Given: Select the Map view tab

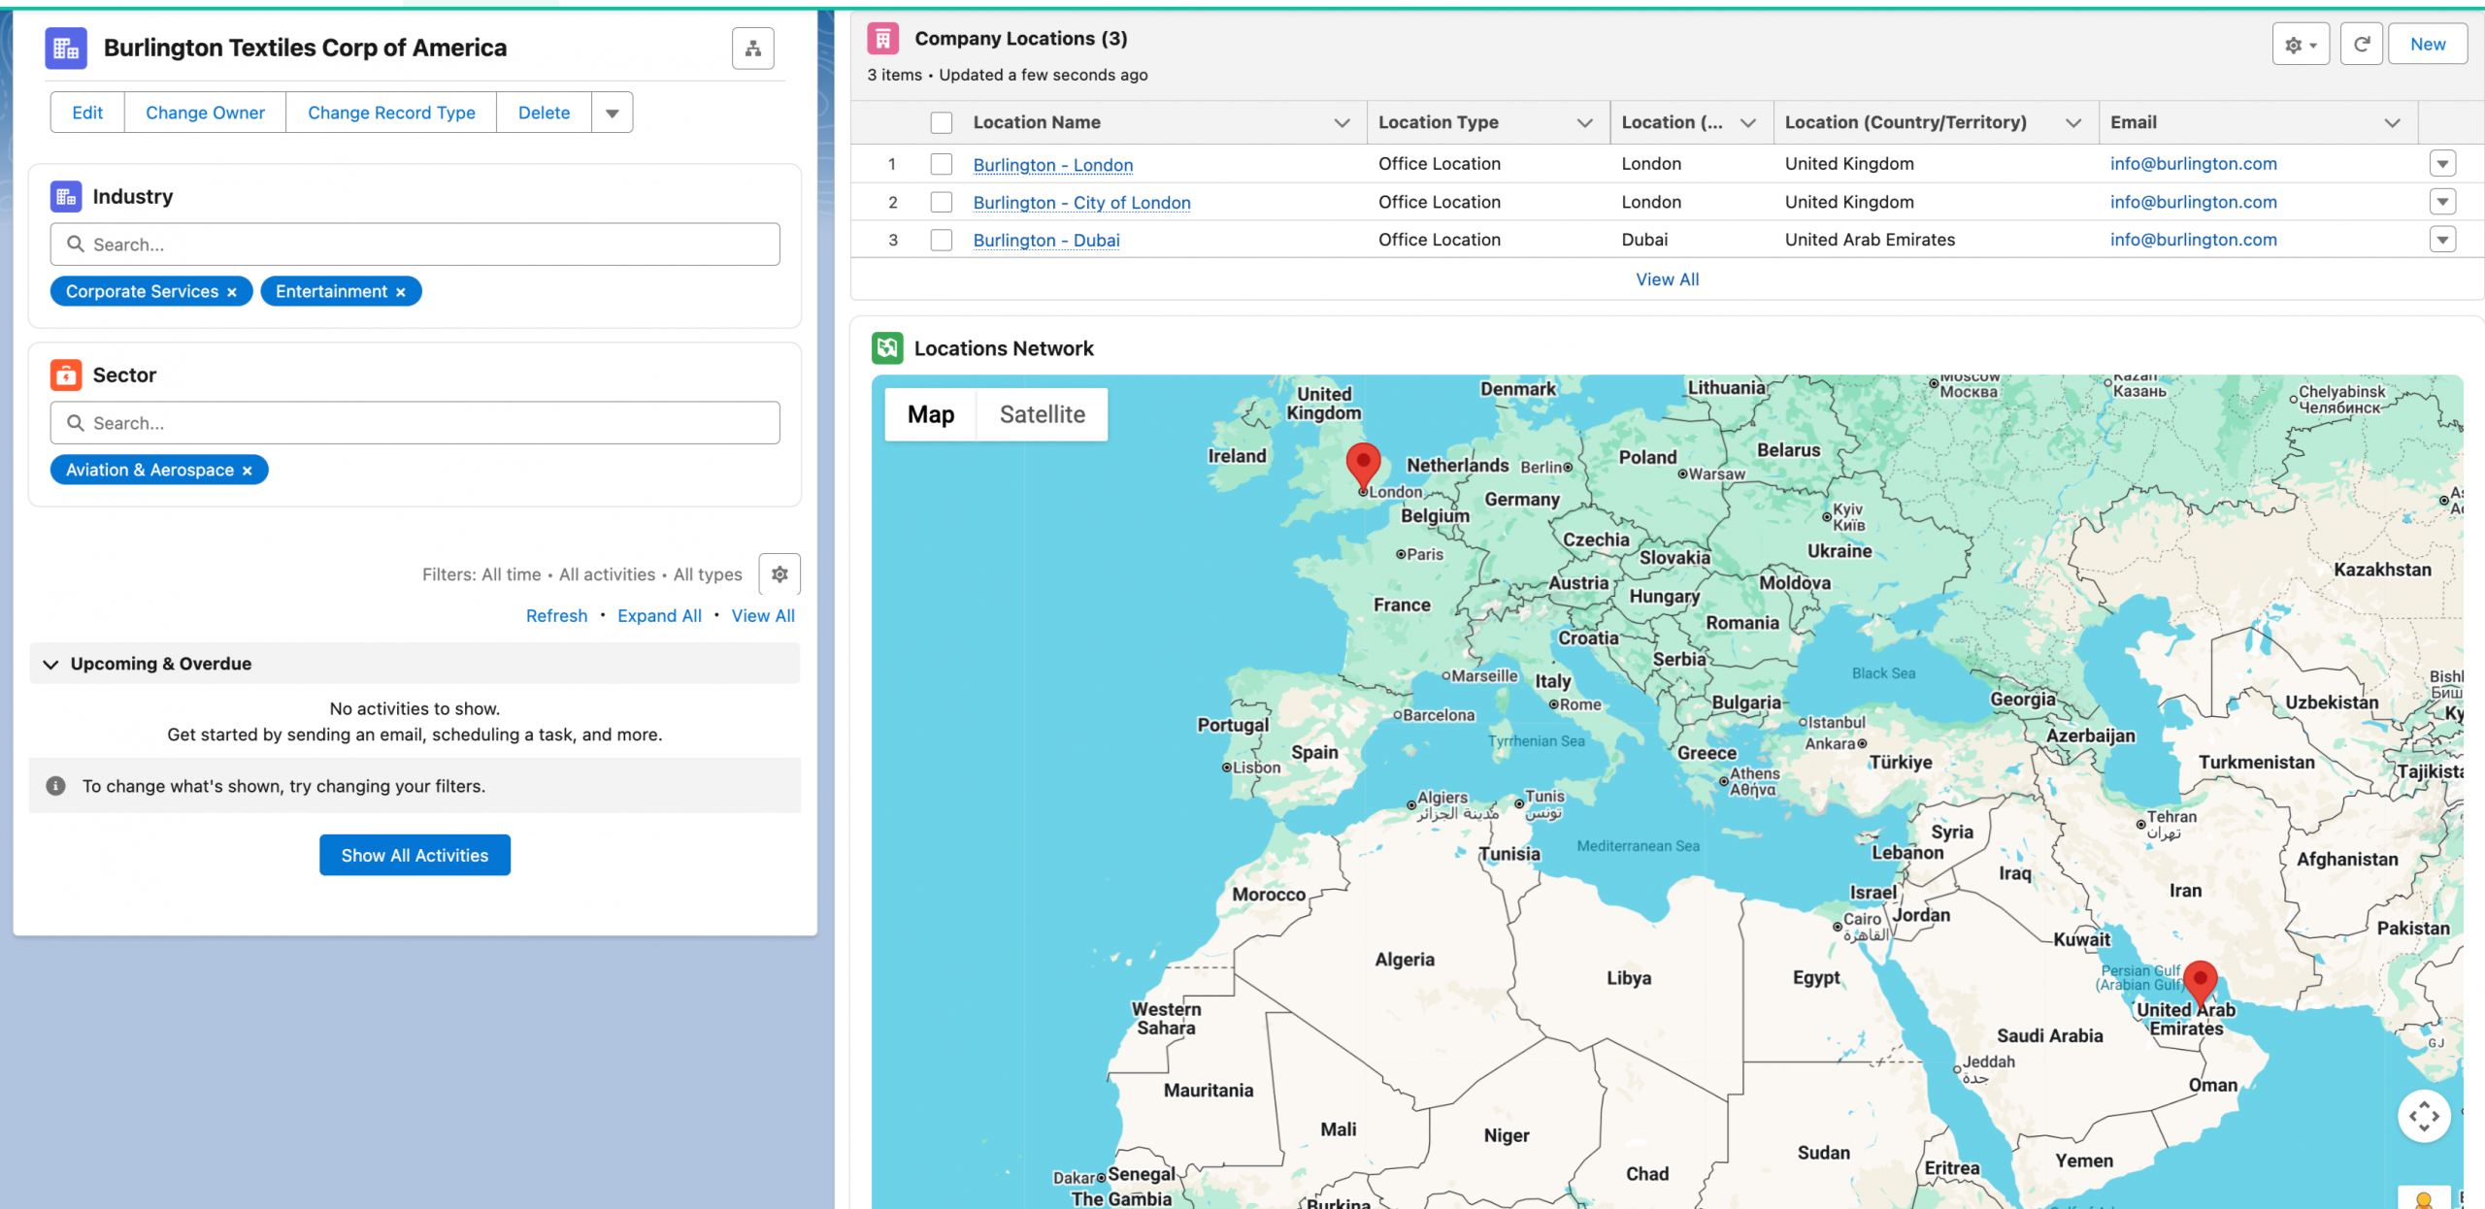Looking at the screenshot, I should pyautogui.click(x=930, y=414).
